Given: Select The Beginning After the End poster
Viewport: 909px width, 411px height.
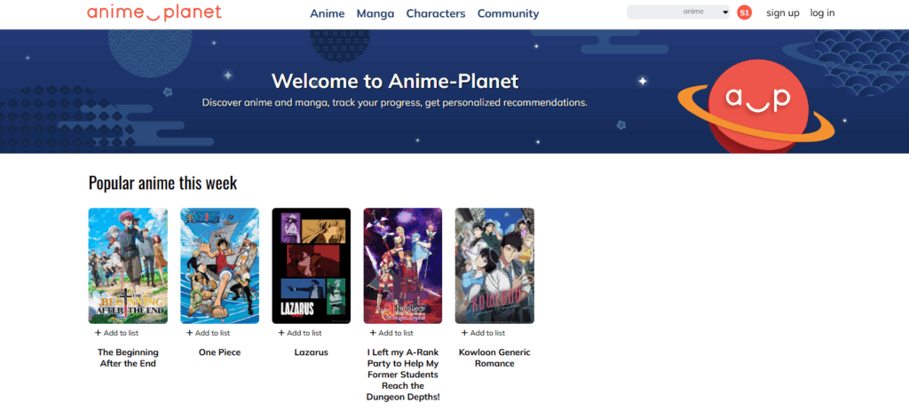Looking at the screenshot, I should point(128,265).
